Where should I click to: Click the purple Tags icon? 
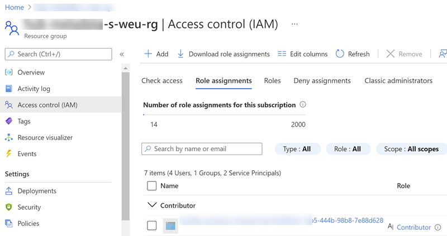9,121
